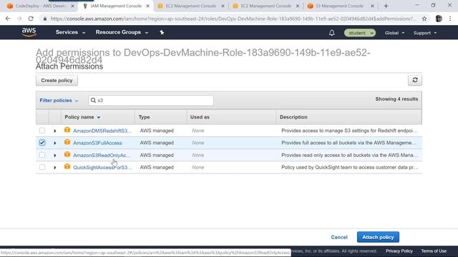This screenshot has width=458, height=257.
Task: Click the policy search field containing s3
Action: (151, 100)
